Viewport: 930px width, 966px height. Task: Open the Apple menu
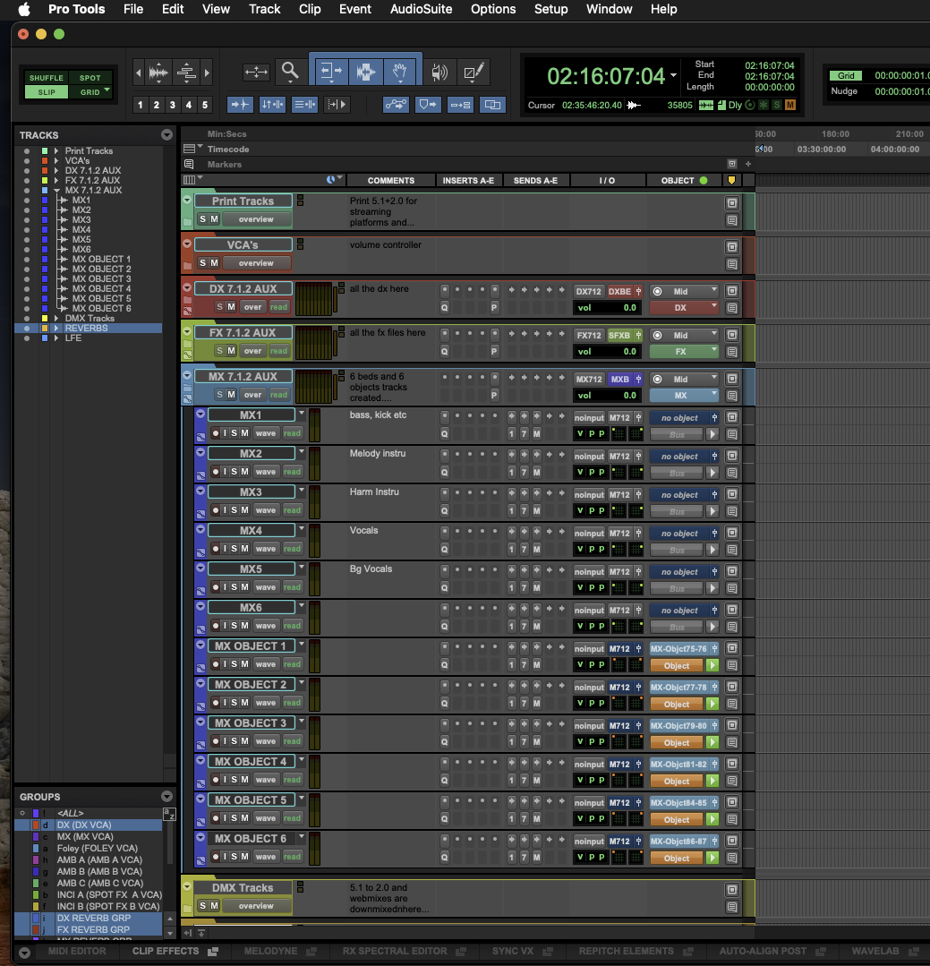(24, 9)
